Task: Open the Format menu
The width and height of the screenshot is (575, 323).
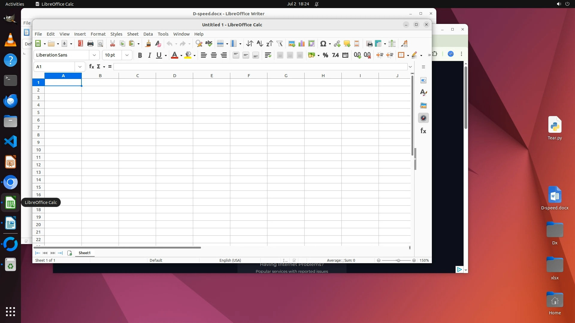Action: (x=98, y=34)
